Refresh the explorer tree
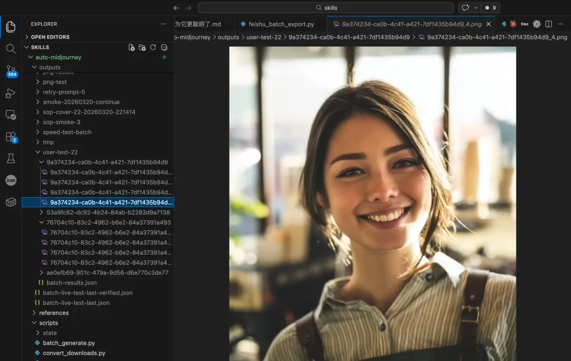This screenshot has width=571, height=361. 153,48
